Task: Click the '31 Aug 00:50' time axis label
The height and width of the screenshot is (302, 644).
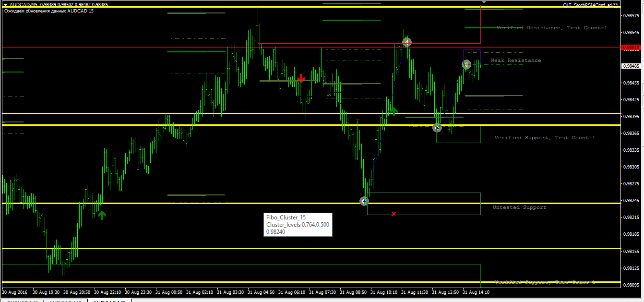Action: 170,292
